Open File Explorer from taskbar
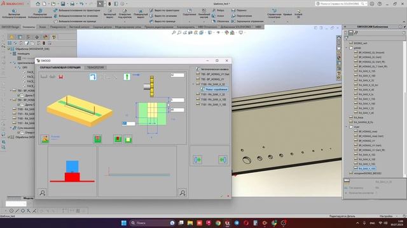407x228 pixels. click(190, 223)
